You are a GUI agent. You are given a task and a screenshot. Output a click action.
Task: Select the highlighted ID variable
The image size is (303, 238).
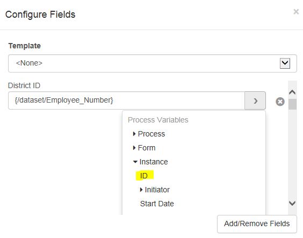pyautogui.click(x=144, y=176)
